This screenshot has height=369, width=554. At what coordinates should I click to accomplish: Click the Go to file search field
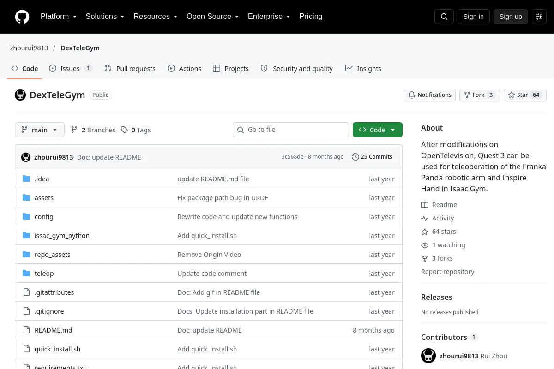[x=291, y=130]
